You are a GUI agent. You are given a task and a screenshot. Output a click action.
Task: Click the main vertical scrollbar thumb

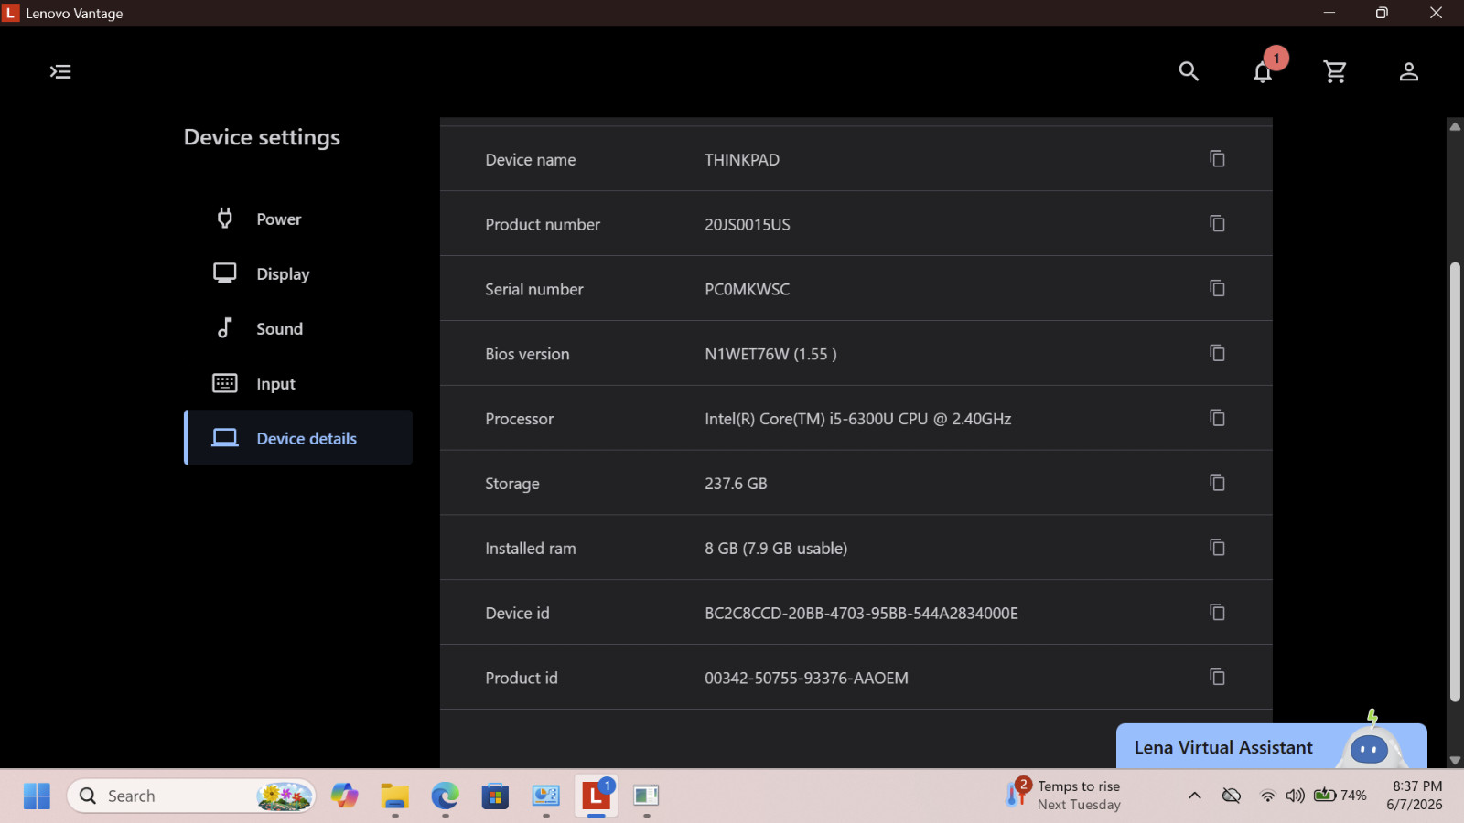coord(1455,482)
